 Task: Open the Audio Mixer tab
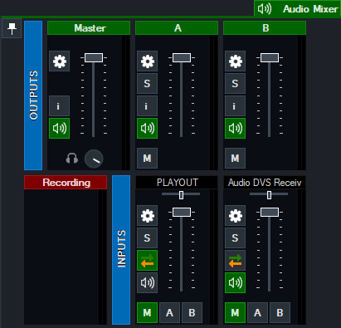298,9
